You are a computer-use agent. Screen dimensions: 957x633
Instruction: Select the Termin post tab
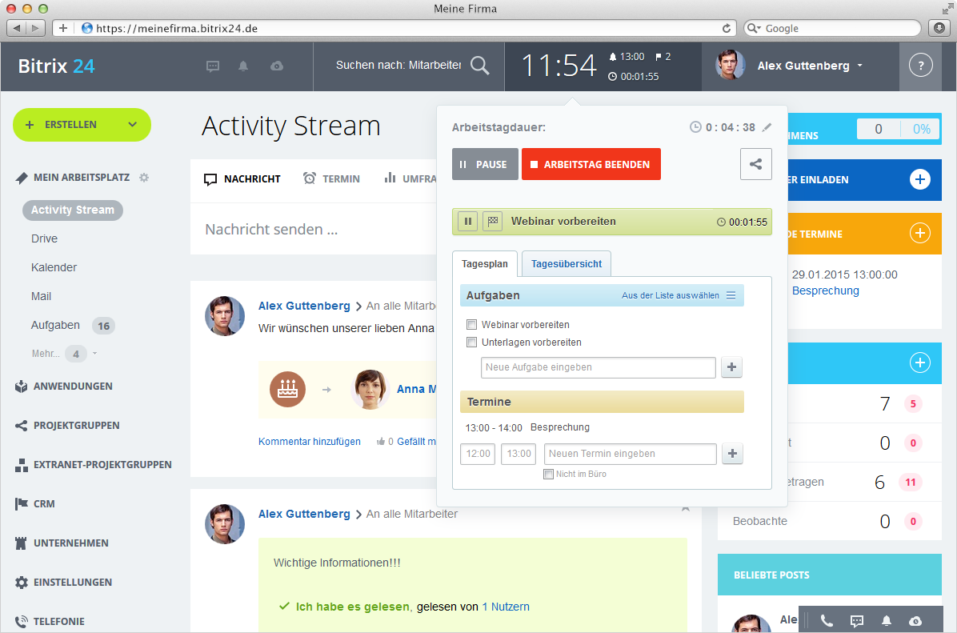click(x=331, y=178)
